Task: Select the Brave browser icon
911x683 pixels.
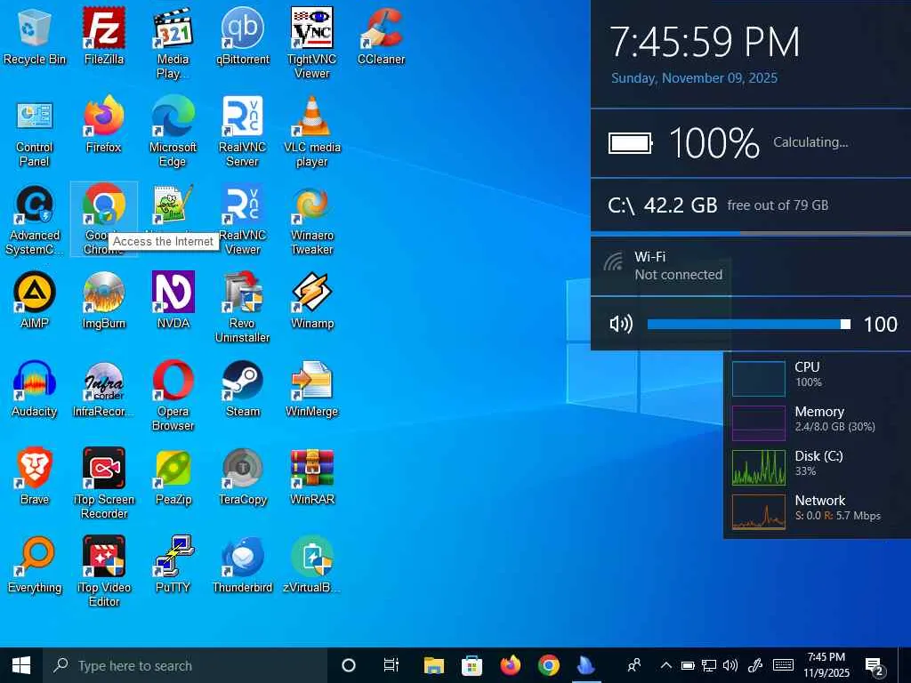Action: (x=35, y=477)
